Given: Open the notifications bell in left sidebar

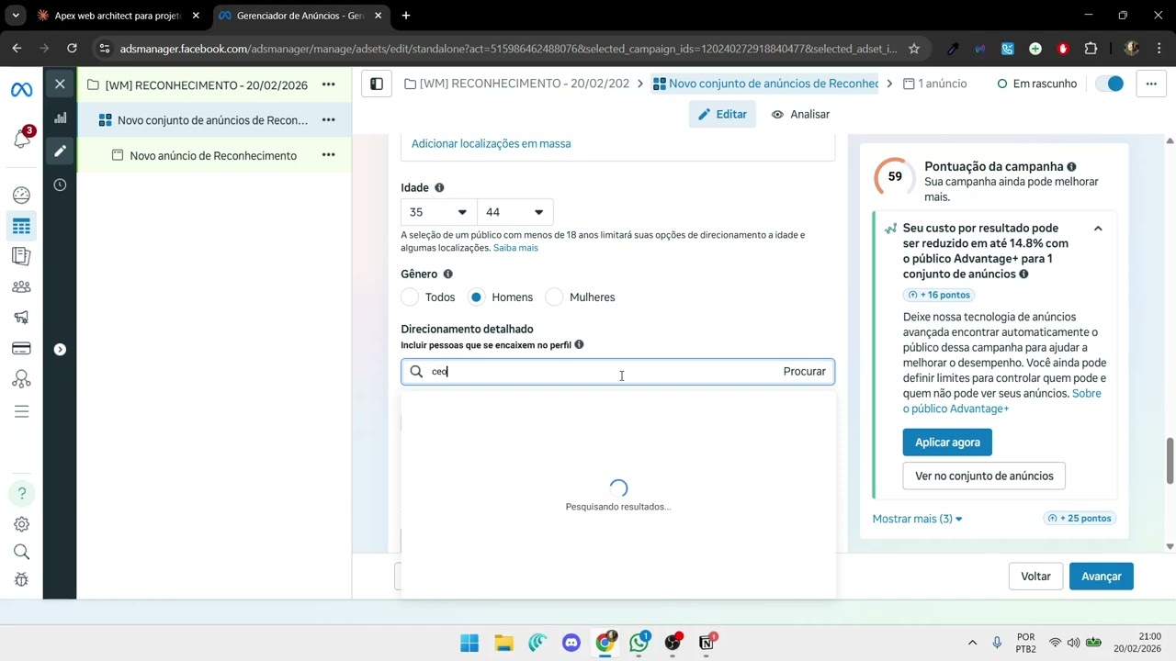Looking at the screenshot, I should 22,139.
